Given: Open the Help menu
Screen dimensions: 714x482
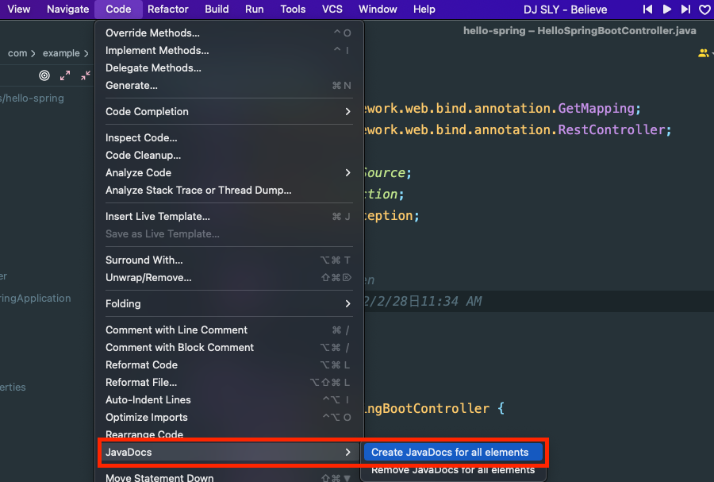Looking at the screenshot, I should (x=424, y=9).
